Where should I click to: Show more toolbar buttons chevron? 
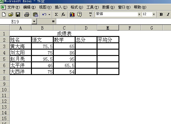[x=90, y=14]
